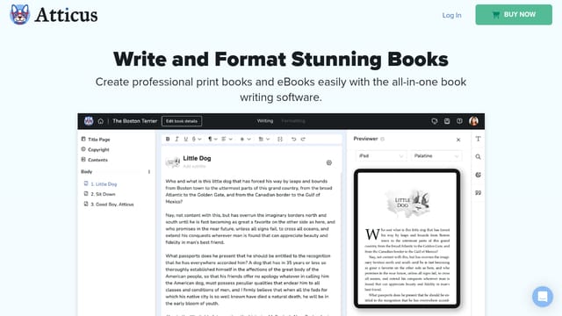Image resolution: width=562 pixels, height=316 pixels.
Task: Open the Palatino font dropdown
Action: tap(436, 156)
